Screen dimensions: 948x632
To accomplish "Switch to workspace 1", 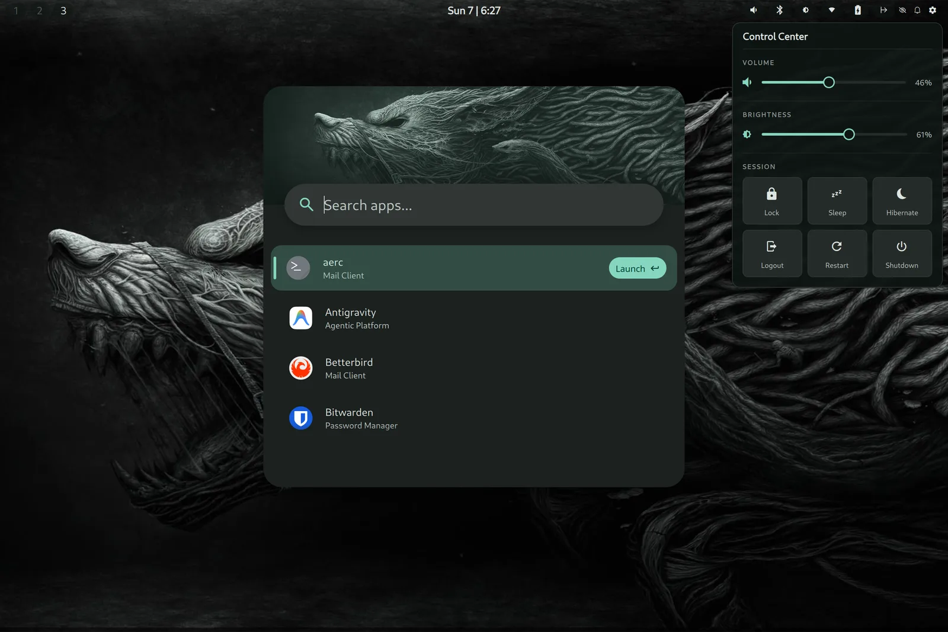I will (x=16, y=11).
